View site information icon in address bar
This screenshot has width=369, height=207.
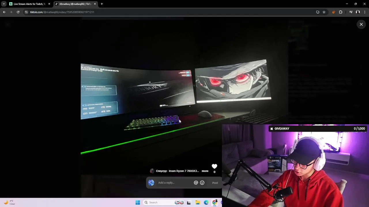pyautogui.click(x=26, y=12)
